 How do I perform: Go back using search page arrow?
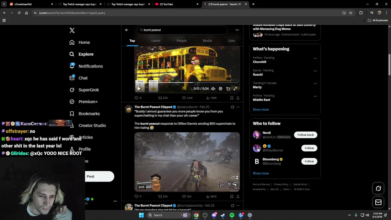tap(127, 30)
